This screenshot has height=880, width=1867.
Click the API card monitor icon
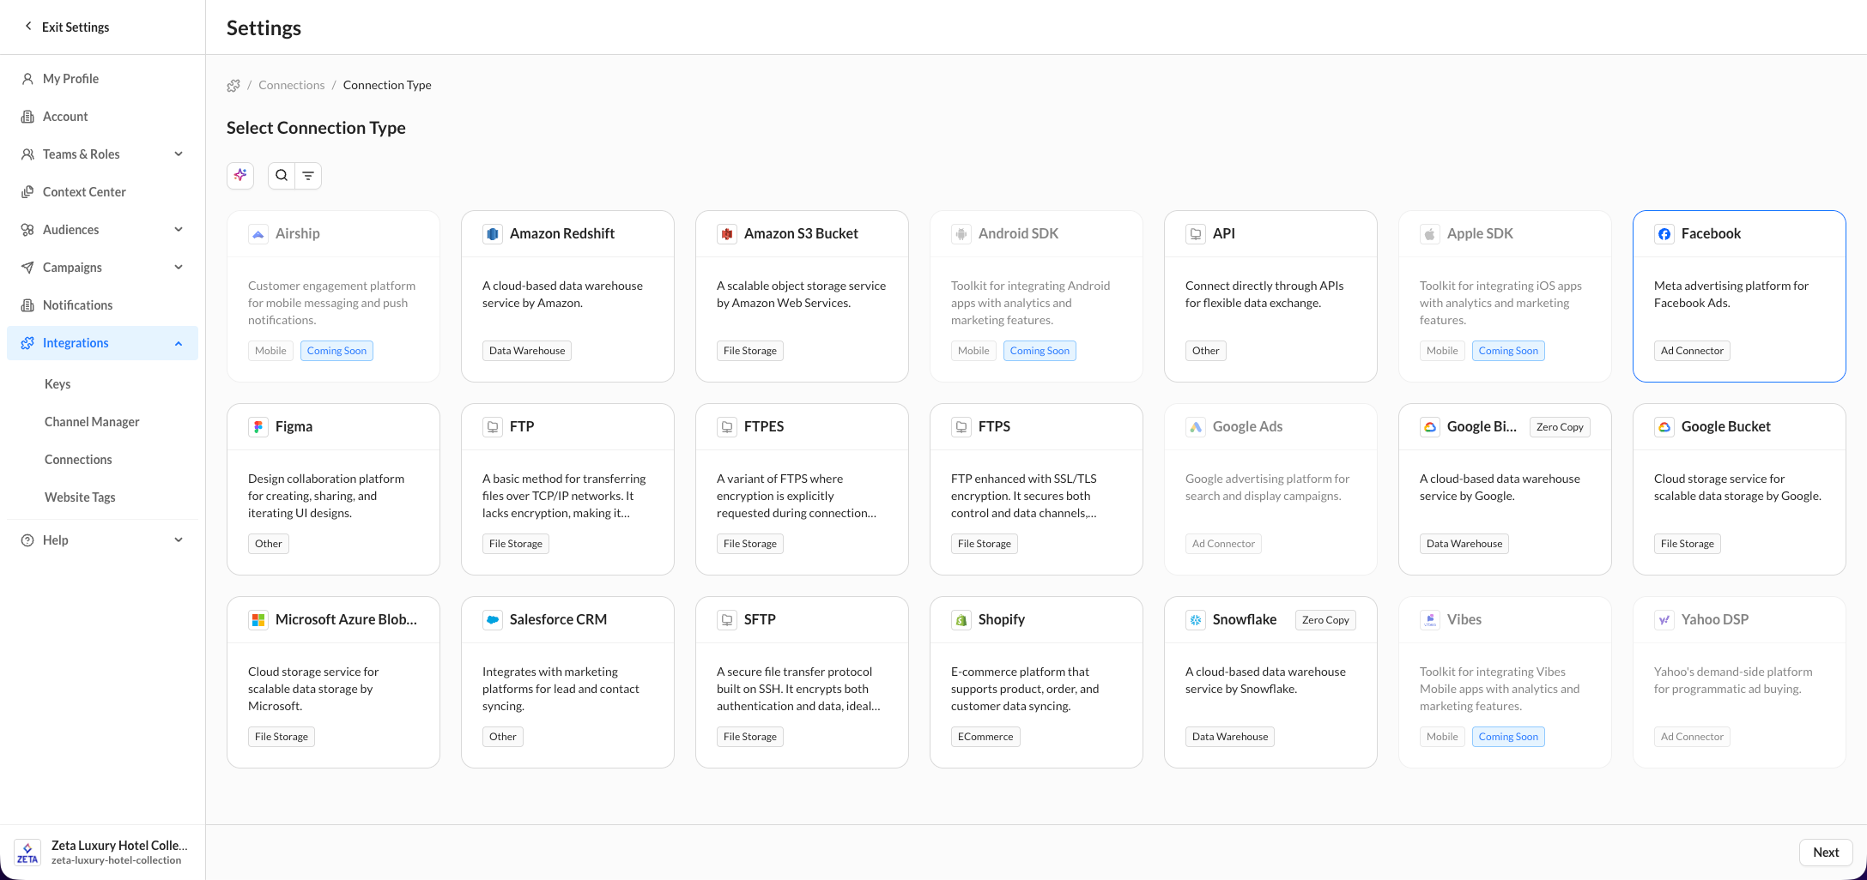click(1196, 233)
